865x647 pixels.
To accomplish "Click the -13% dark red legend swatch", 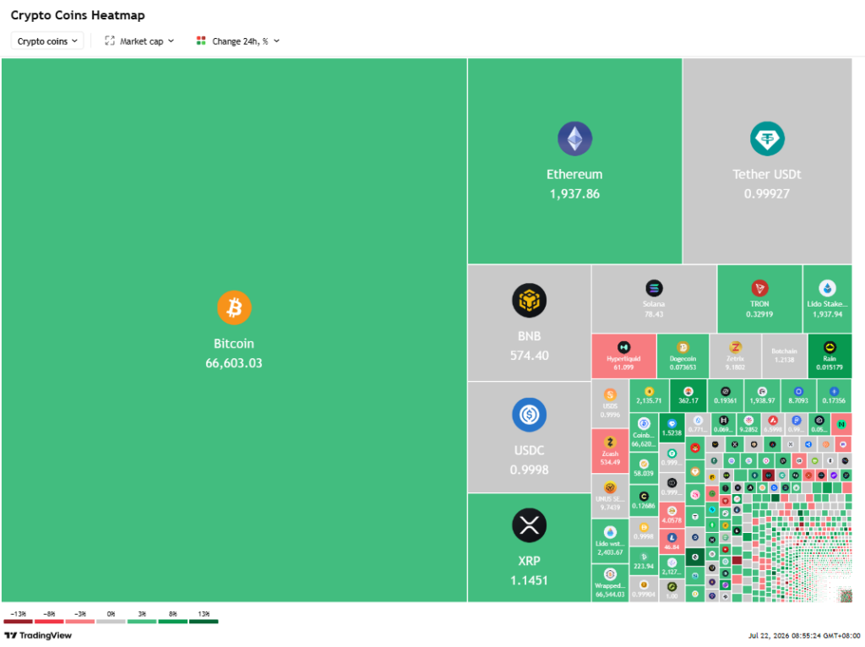I will coord(19,622).
